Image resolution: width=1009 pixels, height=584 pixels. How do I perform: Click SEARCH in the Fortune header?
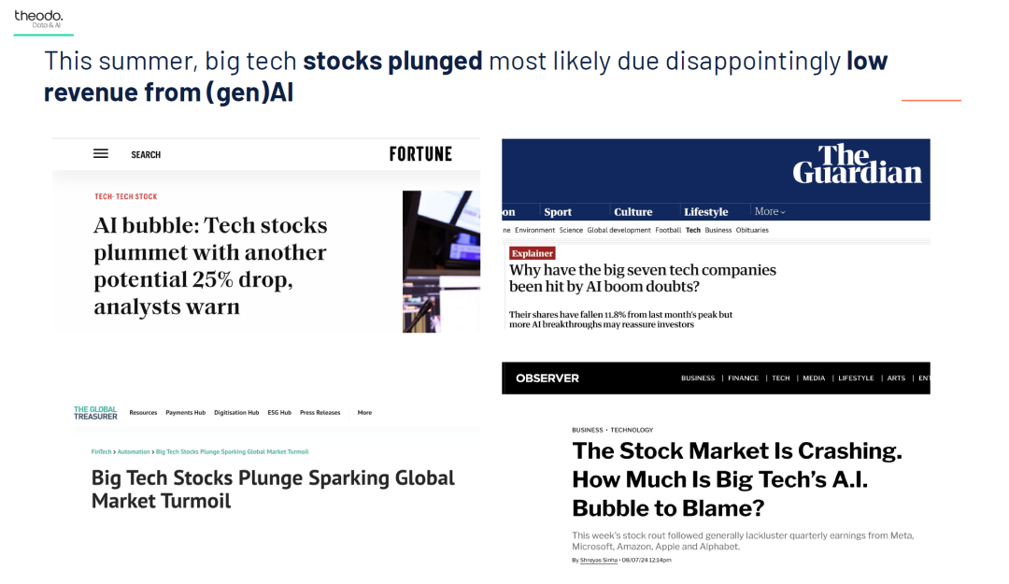pyautogui.click(x=146, y=154)
